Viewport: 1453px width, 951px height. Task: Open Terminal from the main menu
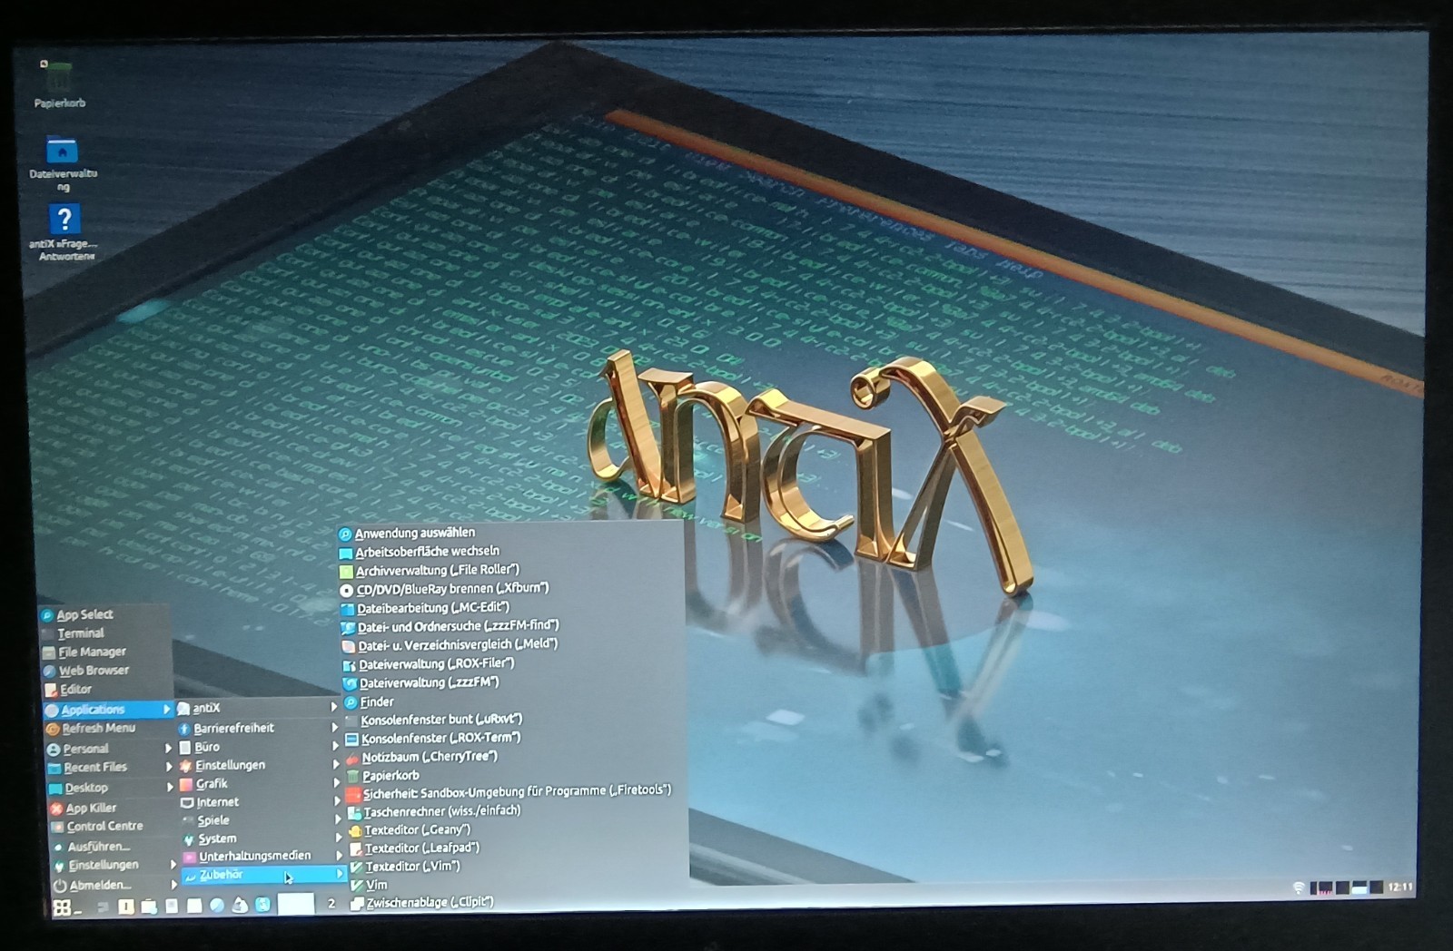click(105, 633)
